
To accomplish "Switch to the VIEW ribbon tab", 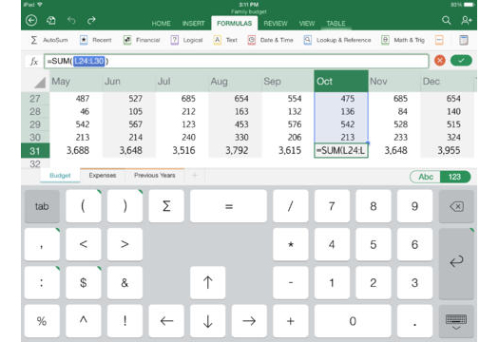I will coord(307,24).
